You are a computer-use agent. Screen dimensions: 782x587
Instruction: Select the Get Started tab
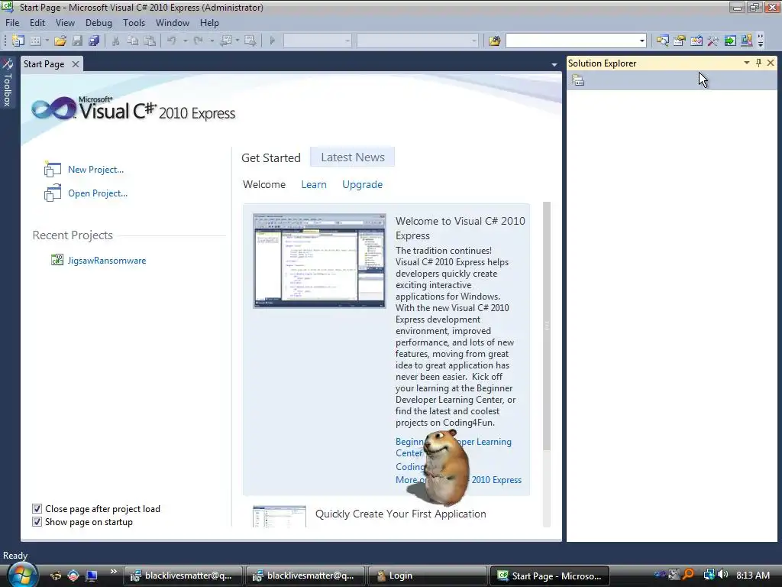click(x=271, y=157)
